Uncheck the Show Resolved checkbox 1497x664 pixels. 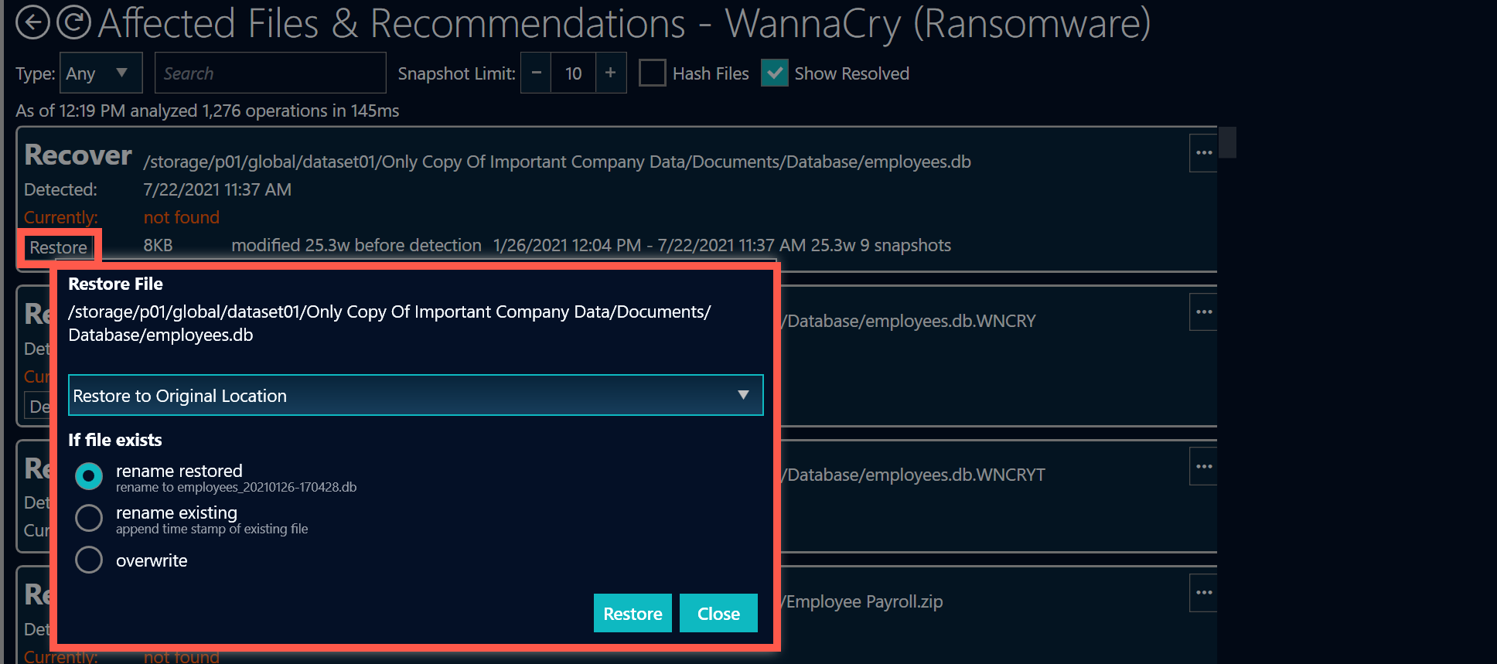tap(774, 73)
